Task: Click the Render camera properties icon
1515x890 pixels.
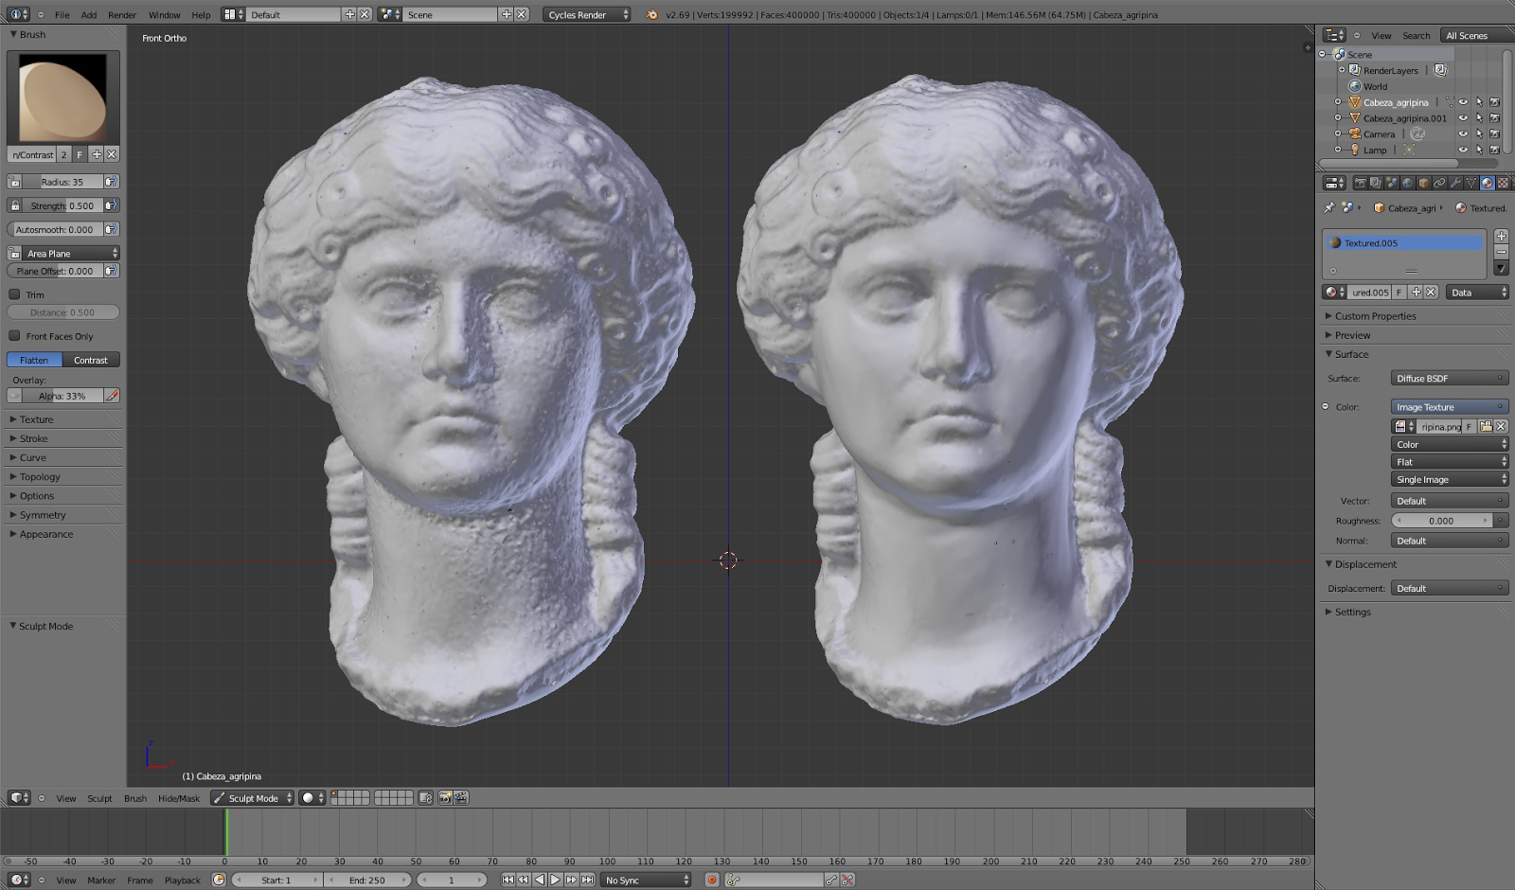Action: pos(1360,183)
